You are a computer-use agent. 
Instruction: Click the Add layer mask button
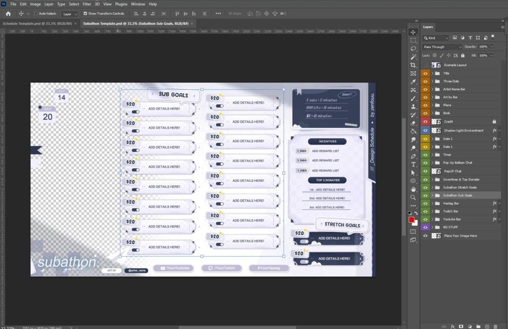pos(461,326)
